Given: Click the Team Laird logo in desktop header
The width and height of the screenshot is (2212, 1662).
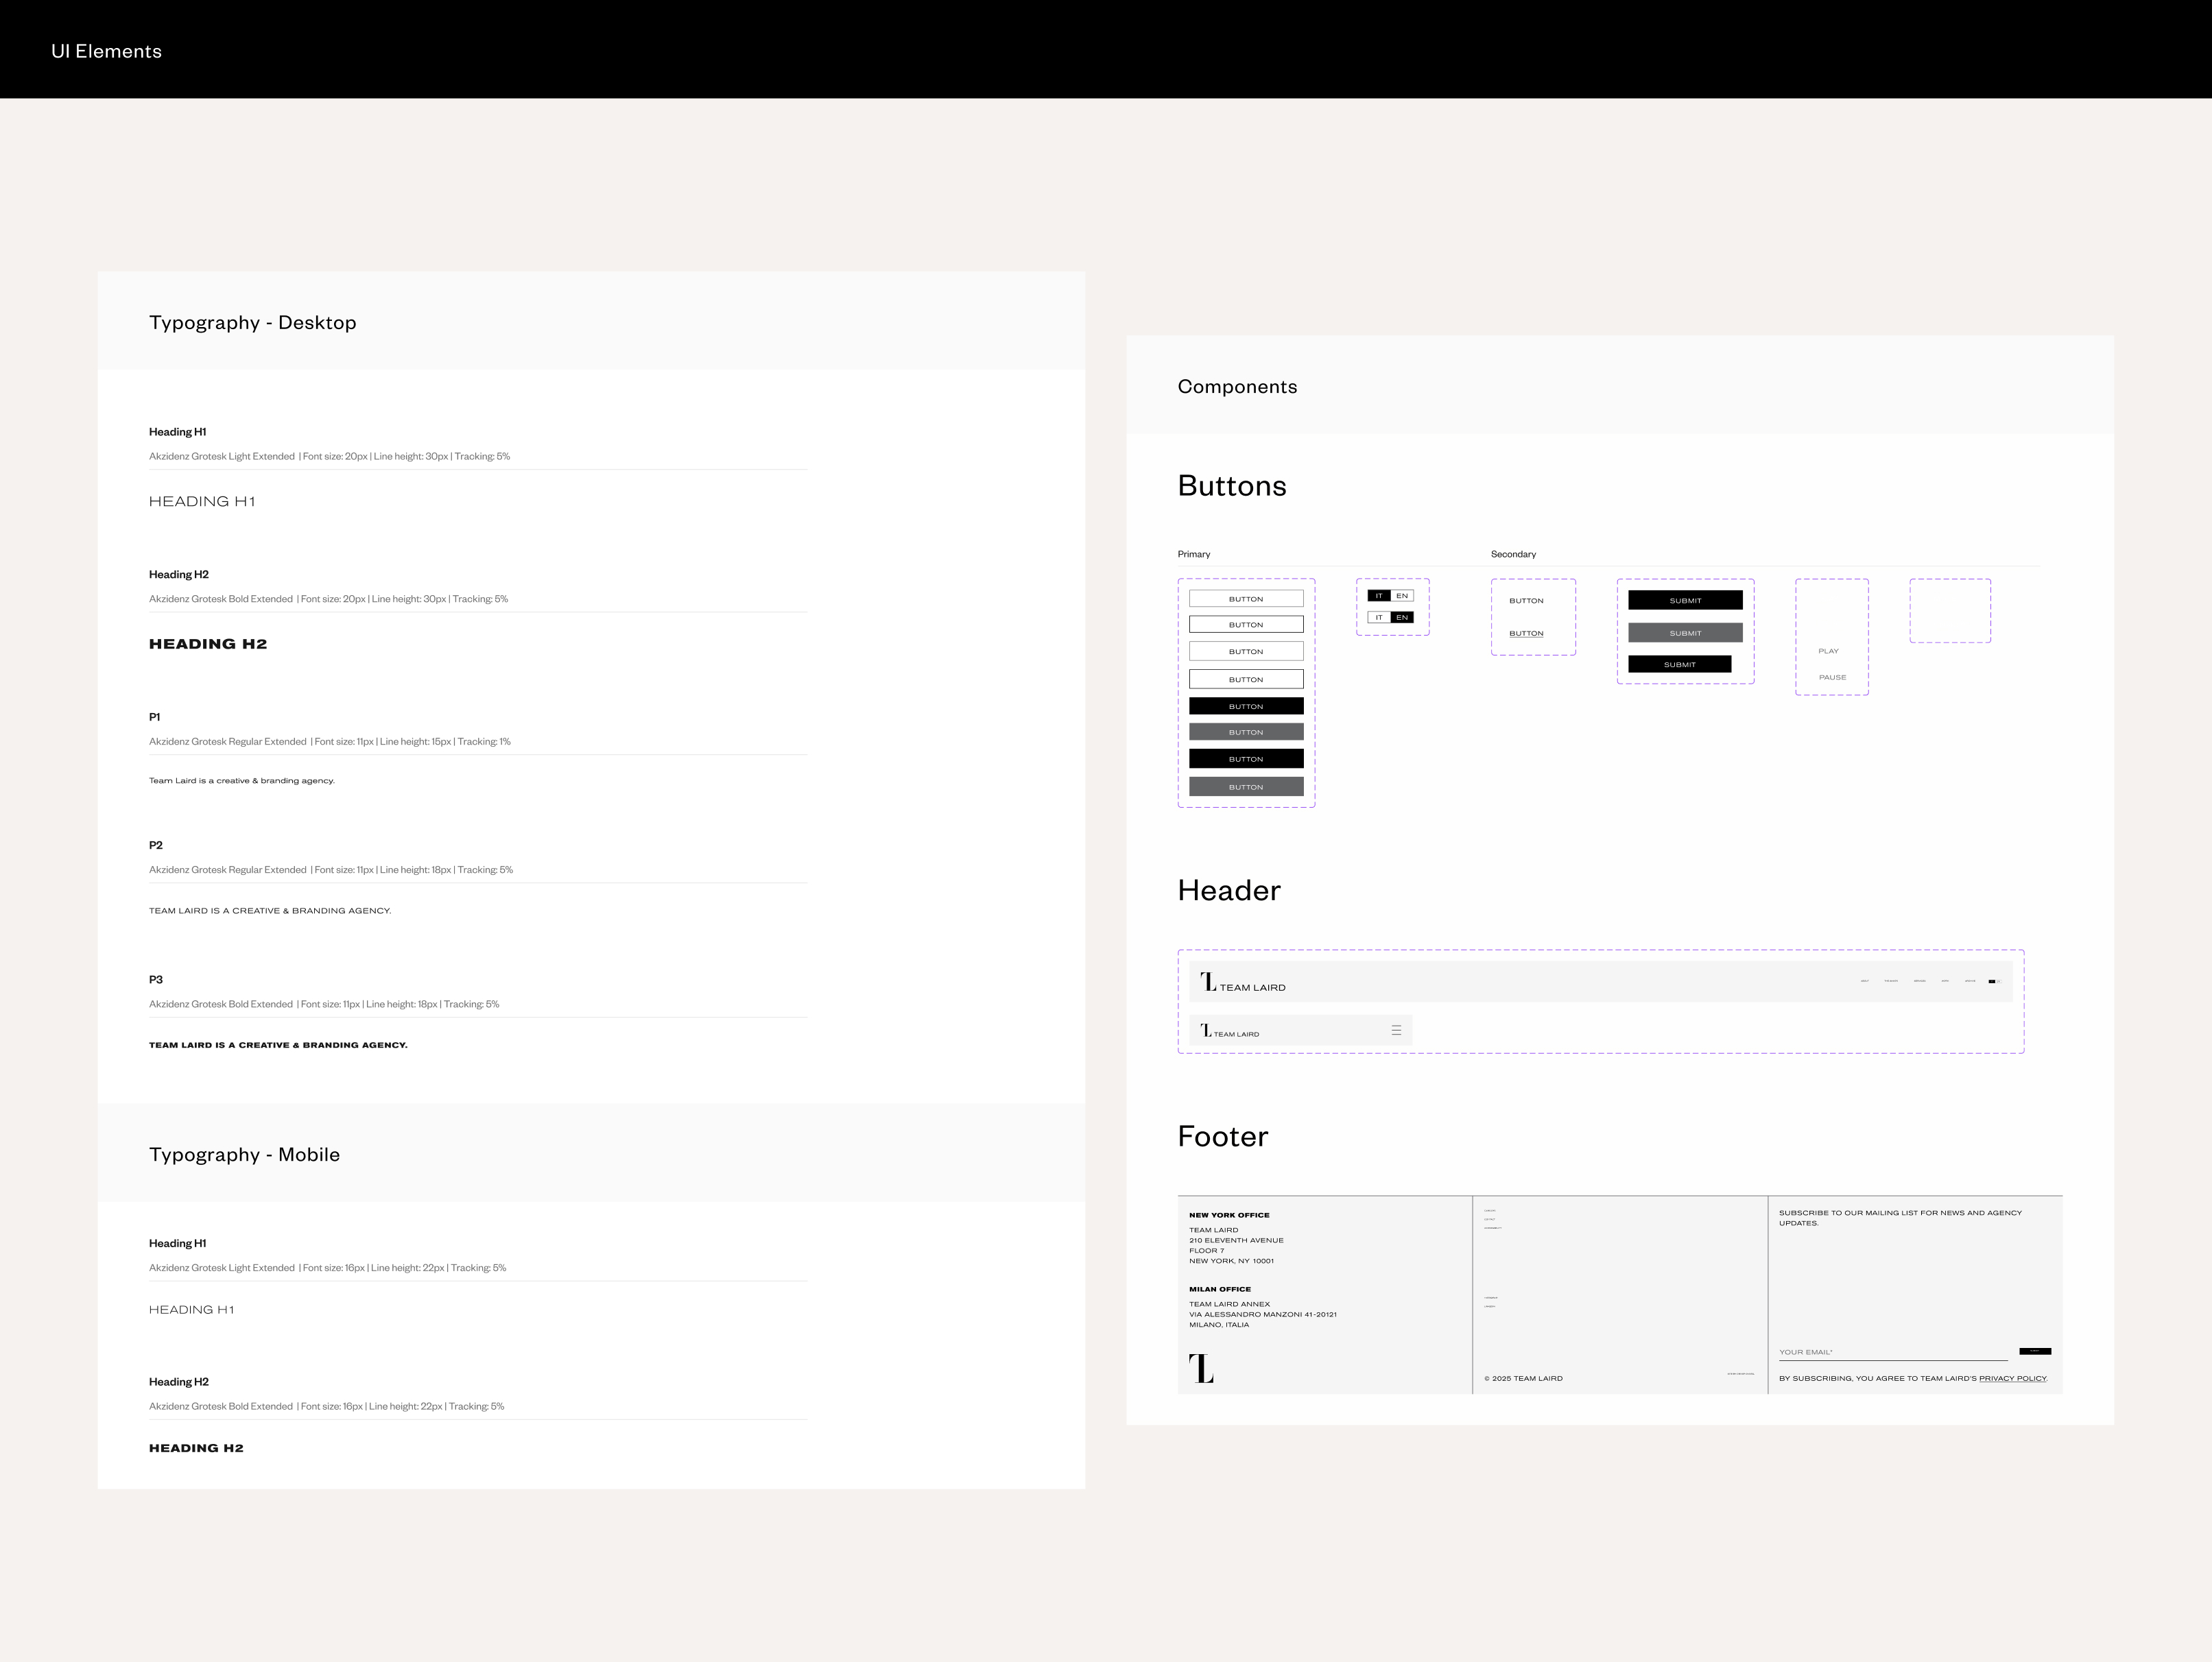Looking at the screenshot, I should [1243, 983].
